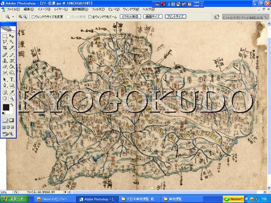Image resolution: width=271 pixels, height=203 pixels.
Task: Open the 編集(E) menu
Action: [29, 9]
